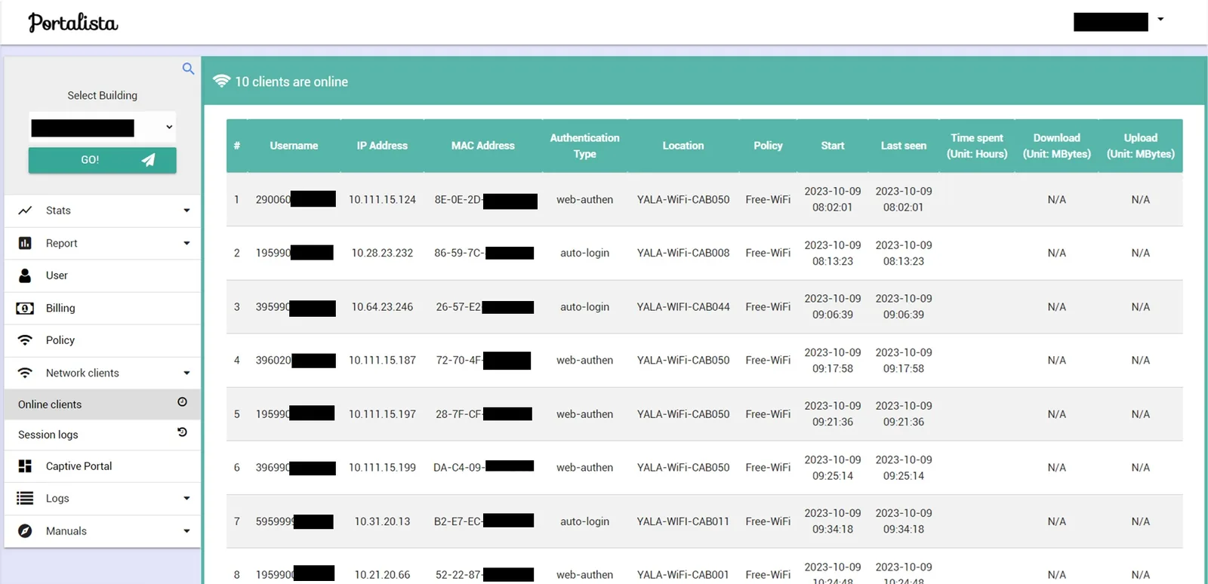Open the Billing menu item
1208x584 pixels.
[x=103, y=308]
